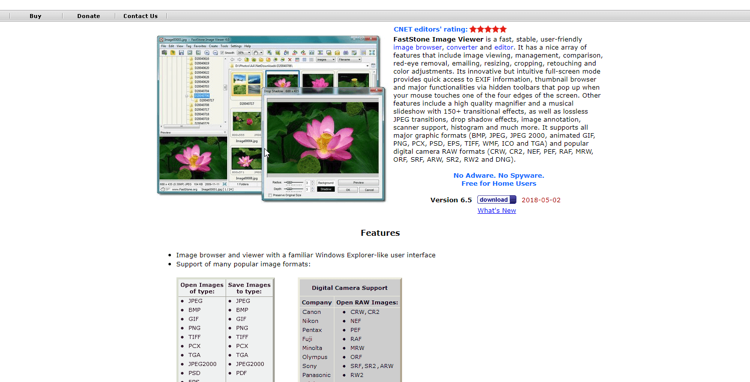Screen dimensions: 750x382
Task: Click the 'No Adware. No Spyware.' text
Action: point(499,176)
